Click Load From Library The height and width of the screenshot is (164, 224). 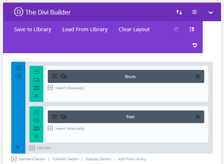click(85, 29)
